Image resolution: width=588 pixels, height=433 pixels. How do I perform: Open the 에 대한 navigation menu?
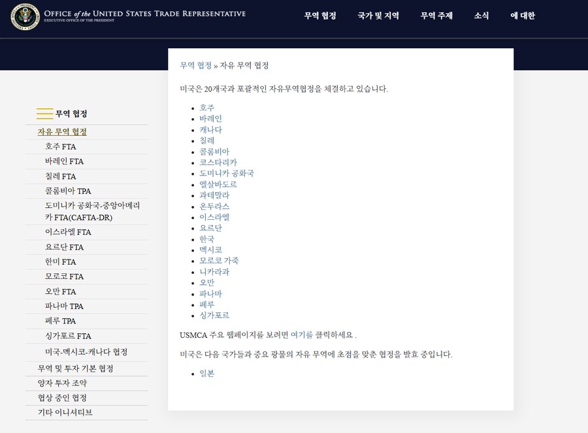pos(523,16)
